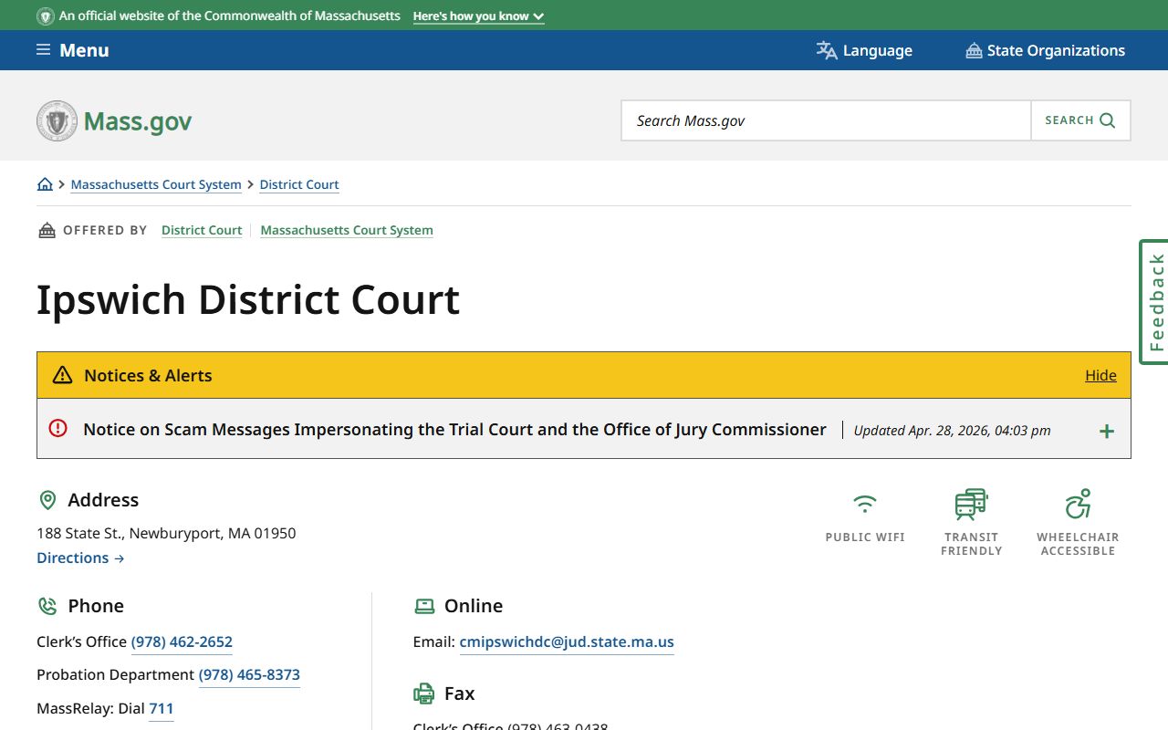Screen dimensions: 1168x730
Task: Click the address text 188 State St., Newburyport
Action: click(x=166, y=533)
